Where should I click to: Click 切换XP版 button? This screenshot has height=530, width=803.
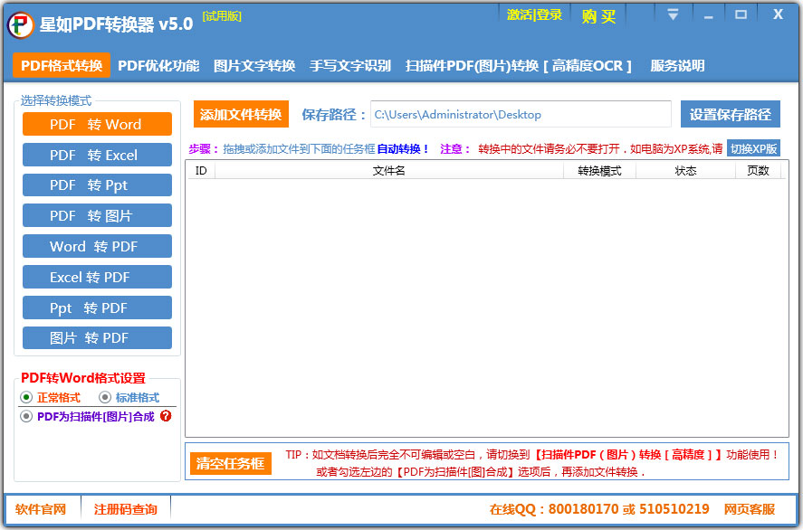(x=753, y=149)
